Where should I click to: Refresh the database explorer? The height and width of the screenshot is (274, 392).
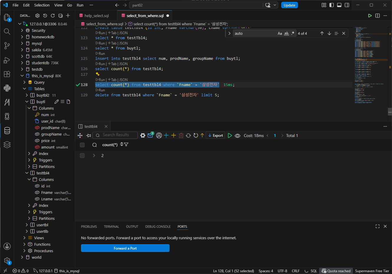pyautogui.click(x=53, y=16)
